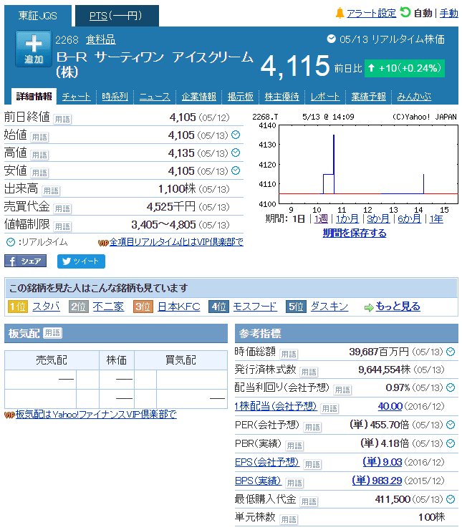The height and width of the screenshot is (530, 462).
Task: Click the 用語 glossary icon beside 時価総額
Action: [x=289, y=355]
